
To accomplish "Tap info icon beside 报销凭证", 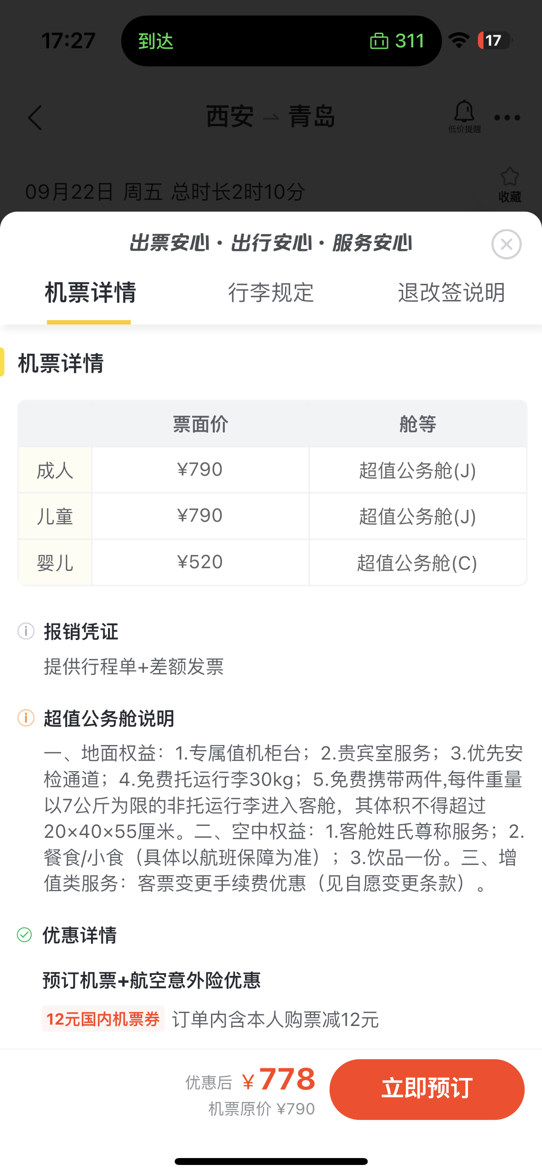I will 26,631.
